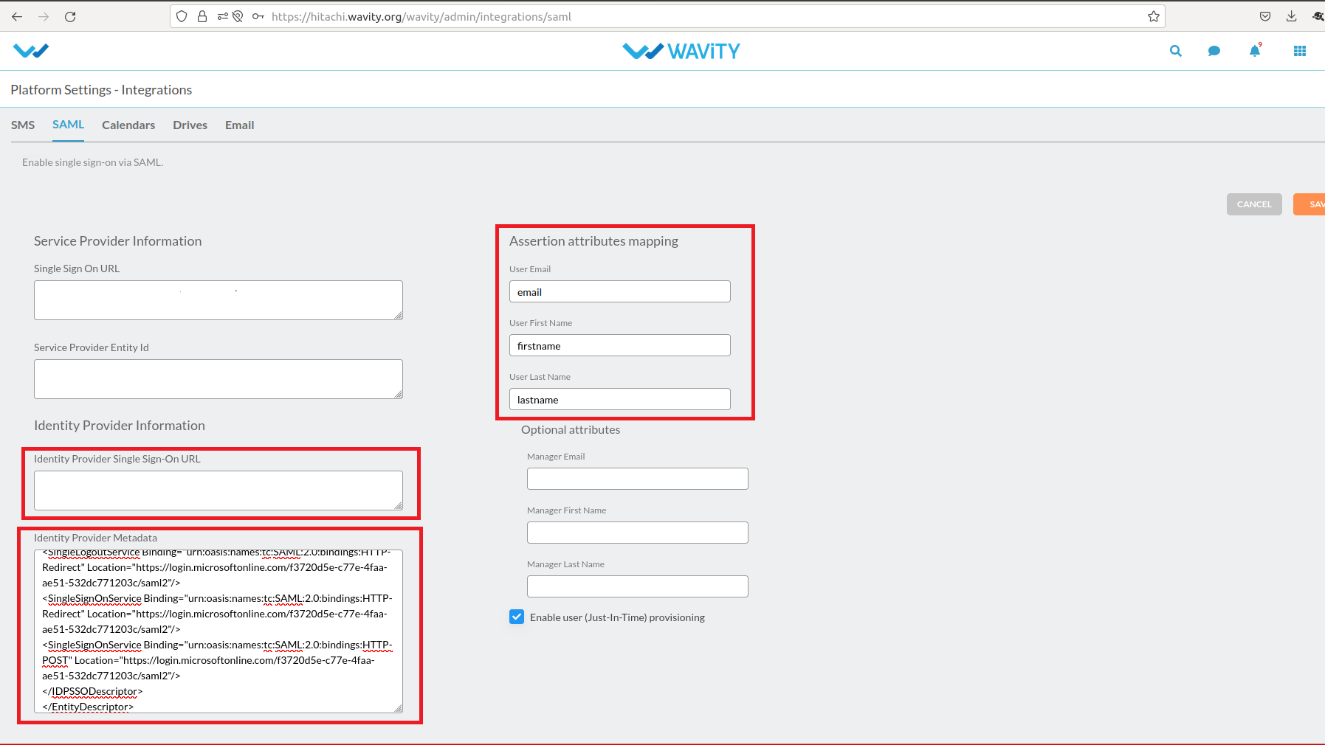
Task: View site security lock info
Action: [202, 16]
